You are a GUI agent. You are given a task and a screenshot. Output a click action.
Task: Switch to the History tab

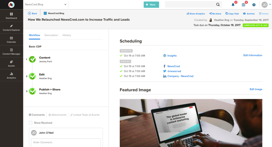click(x=67, y=35)
